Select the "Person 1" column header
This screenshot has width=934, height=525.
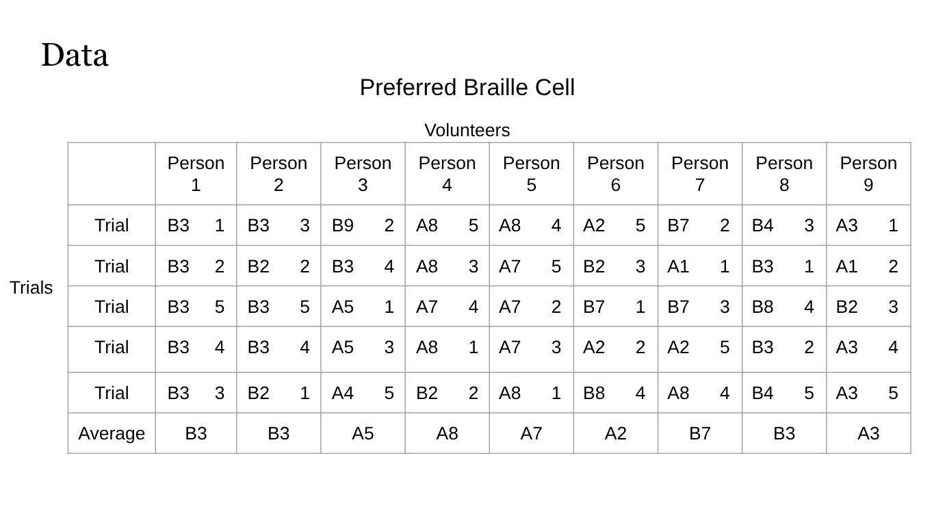[x=196, y=174]
